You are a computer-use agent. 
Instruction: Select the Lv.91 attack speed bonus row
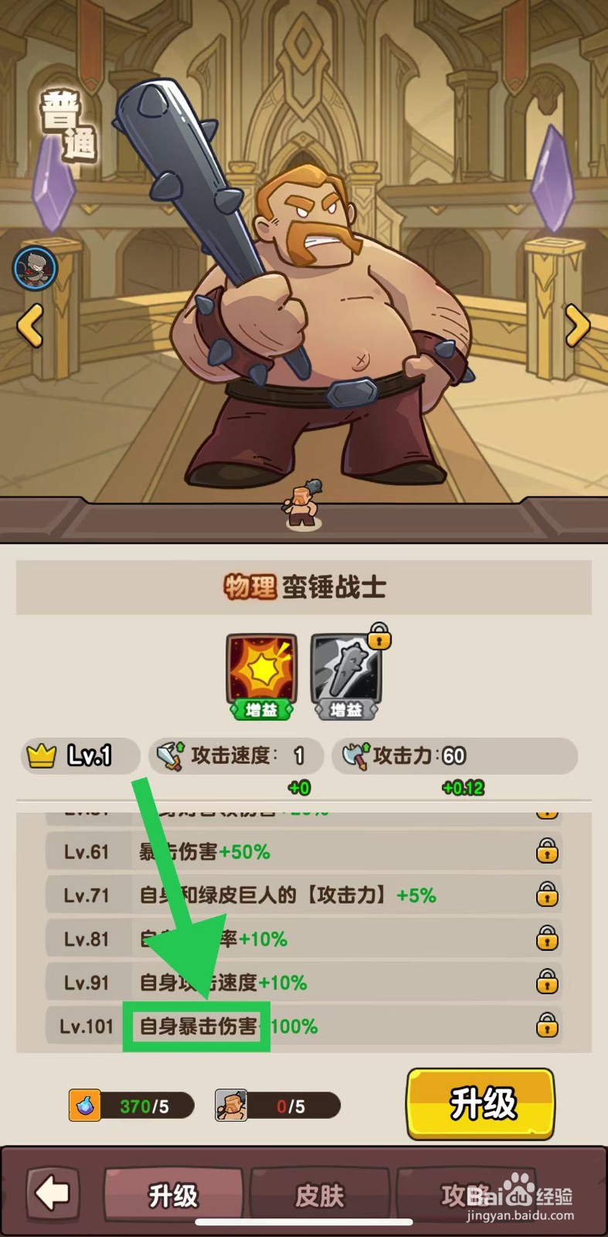click(x=304, y=982)
